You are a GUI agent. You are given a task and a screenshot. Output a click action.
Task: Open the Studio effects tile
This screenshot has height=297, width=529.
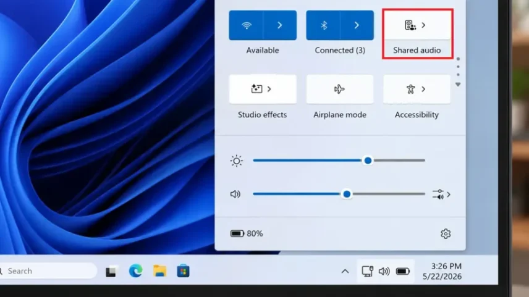(263, 89)
